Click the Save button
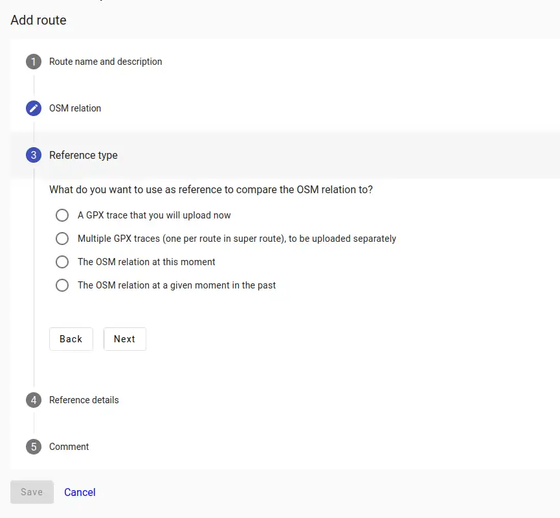This screenshot has height=518, width=560. 32,492
